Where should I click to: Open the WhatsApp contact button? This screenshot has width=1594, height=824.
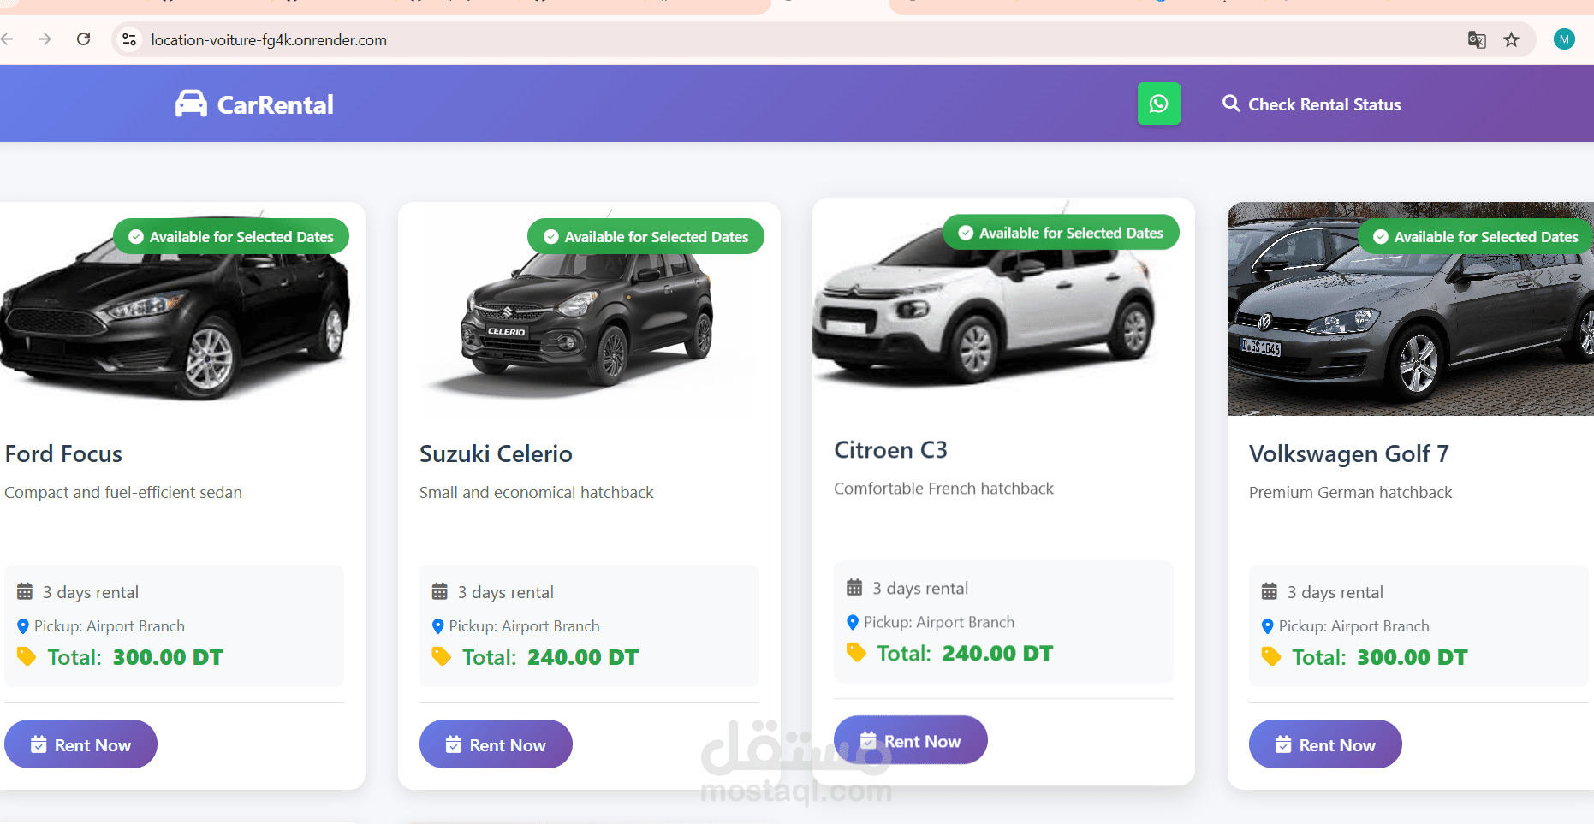click(1158, 104)
